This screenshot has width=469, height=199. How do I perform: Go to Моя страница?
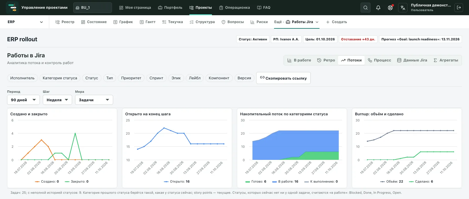coord(135,8)
